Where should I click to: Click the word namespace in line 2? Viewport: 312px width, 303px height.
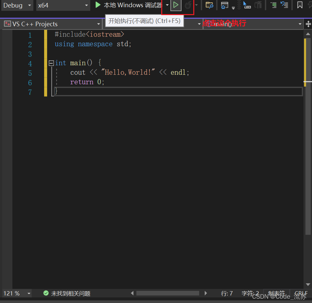tap(95, 44)
